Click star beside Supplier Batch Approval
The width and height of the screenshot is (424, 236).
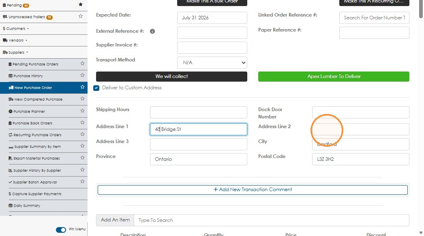pos(82,181)
